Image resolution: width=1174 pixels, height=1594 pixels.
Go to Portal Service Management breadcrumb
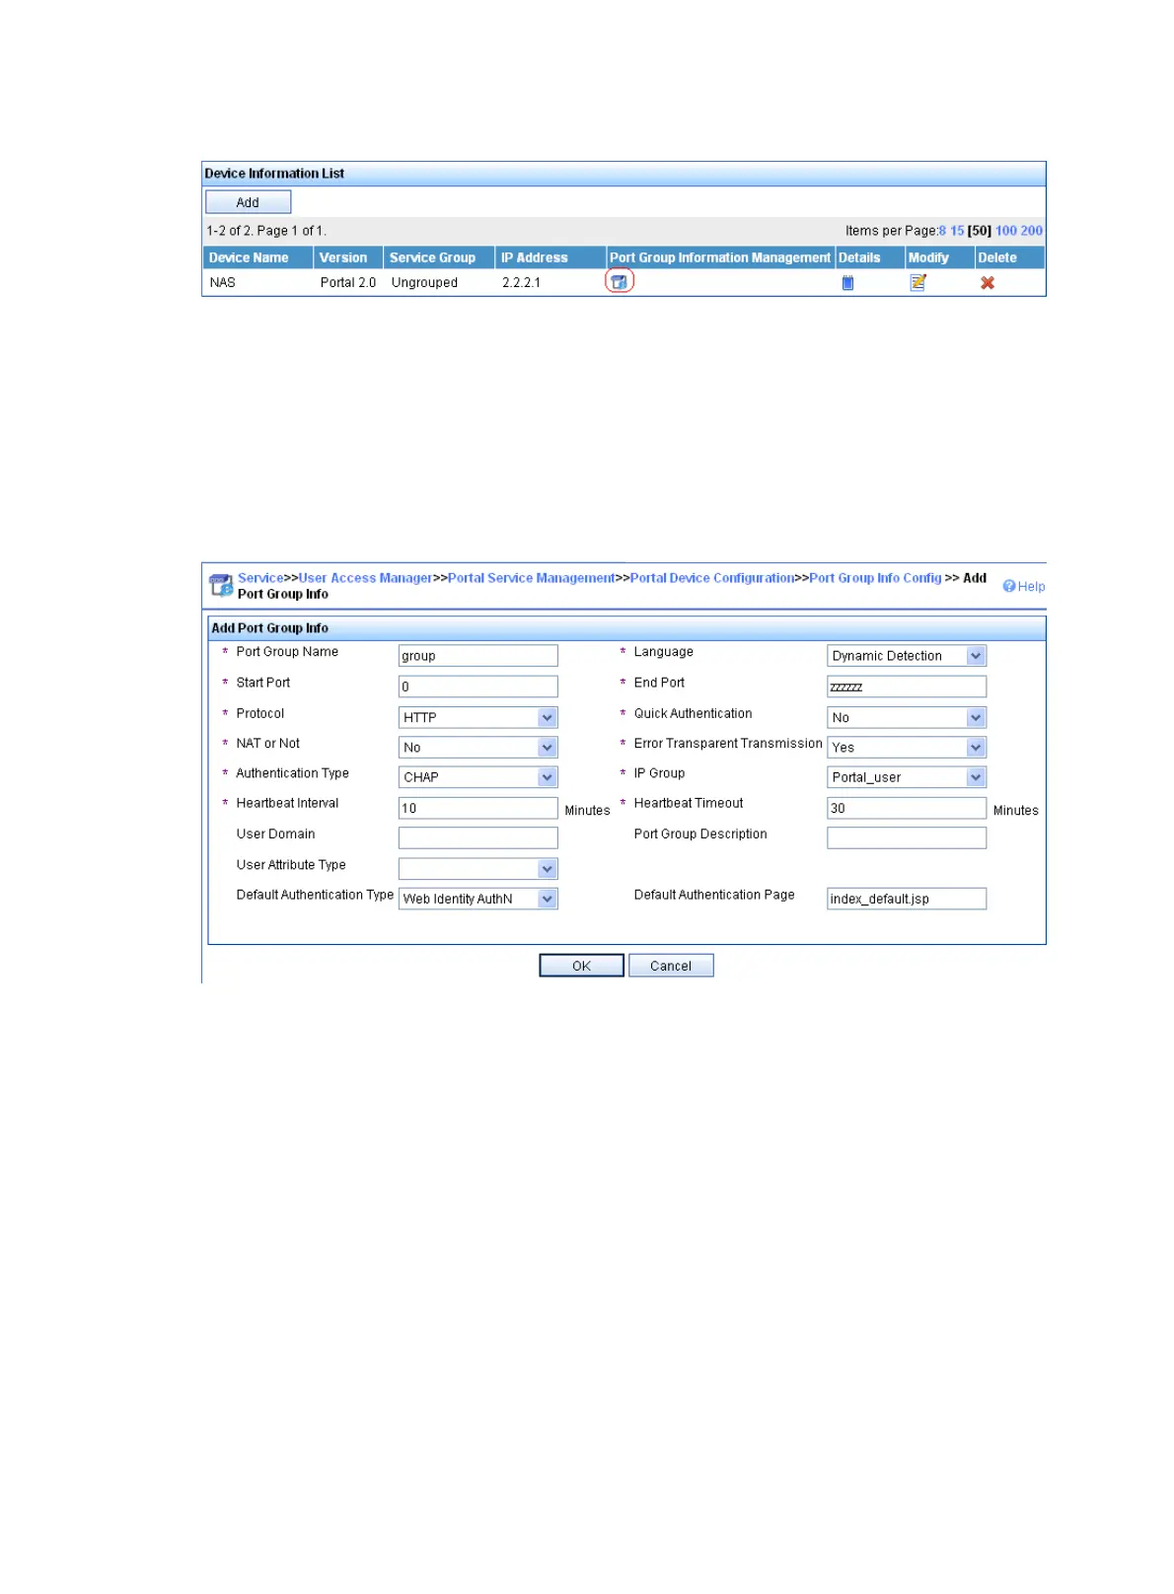click(532, 578)
